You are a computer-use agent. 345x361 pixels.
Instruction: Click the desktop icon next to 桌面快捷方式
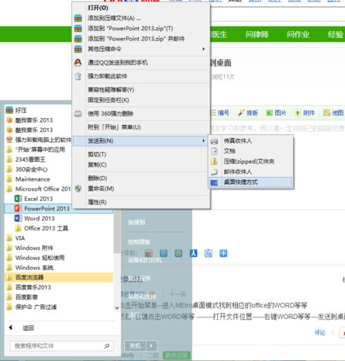click(215, 182)
